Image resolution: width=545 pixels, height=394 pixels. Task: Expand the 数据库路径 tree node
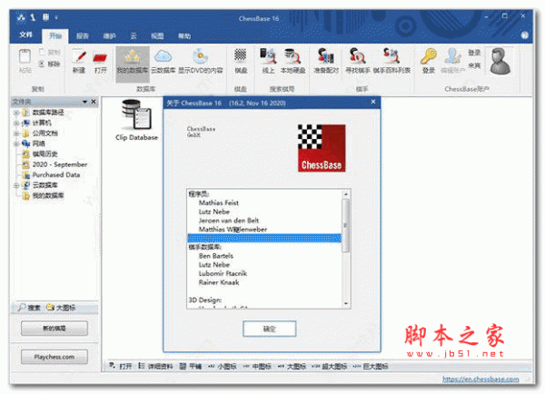tap(15, 113)
